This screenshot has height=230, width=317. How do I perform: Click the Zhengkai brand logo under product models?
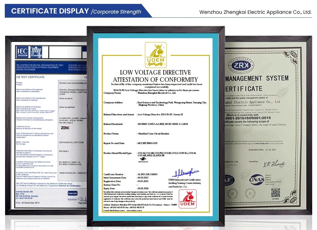click(143, 160)
